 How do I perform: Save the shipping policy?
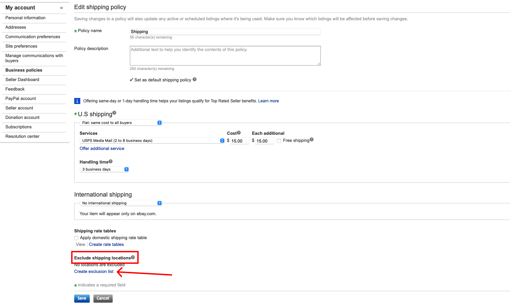82,298
